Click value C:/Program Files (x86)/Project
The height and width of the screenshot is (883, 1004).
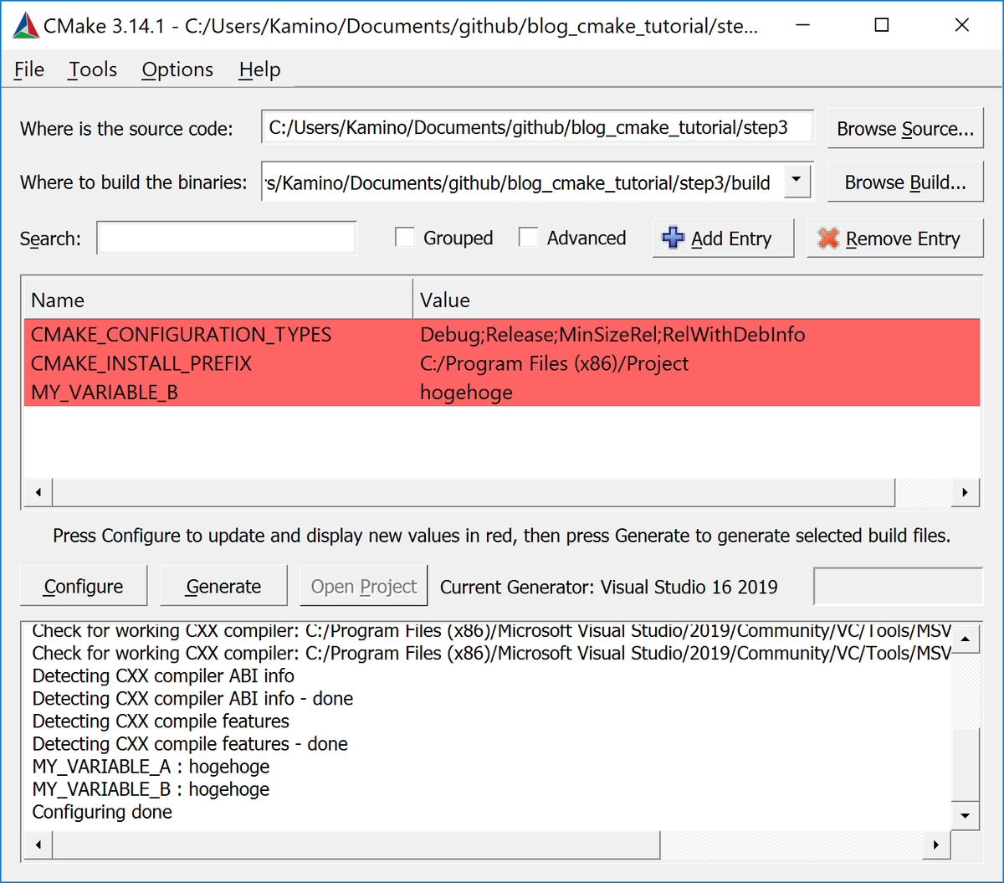point(554,364)
